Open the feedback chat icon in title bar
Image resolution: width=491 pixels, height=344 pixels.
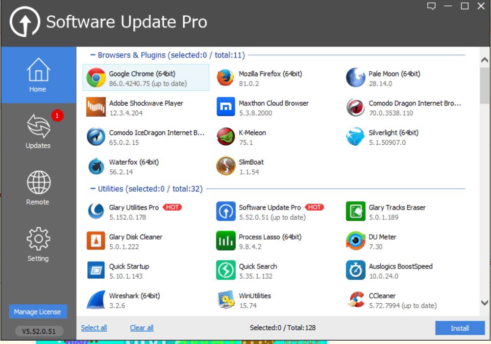(431, 6)
